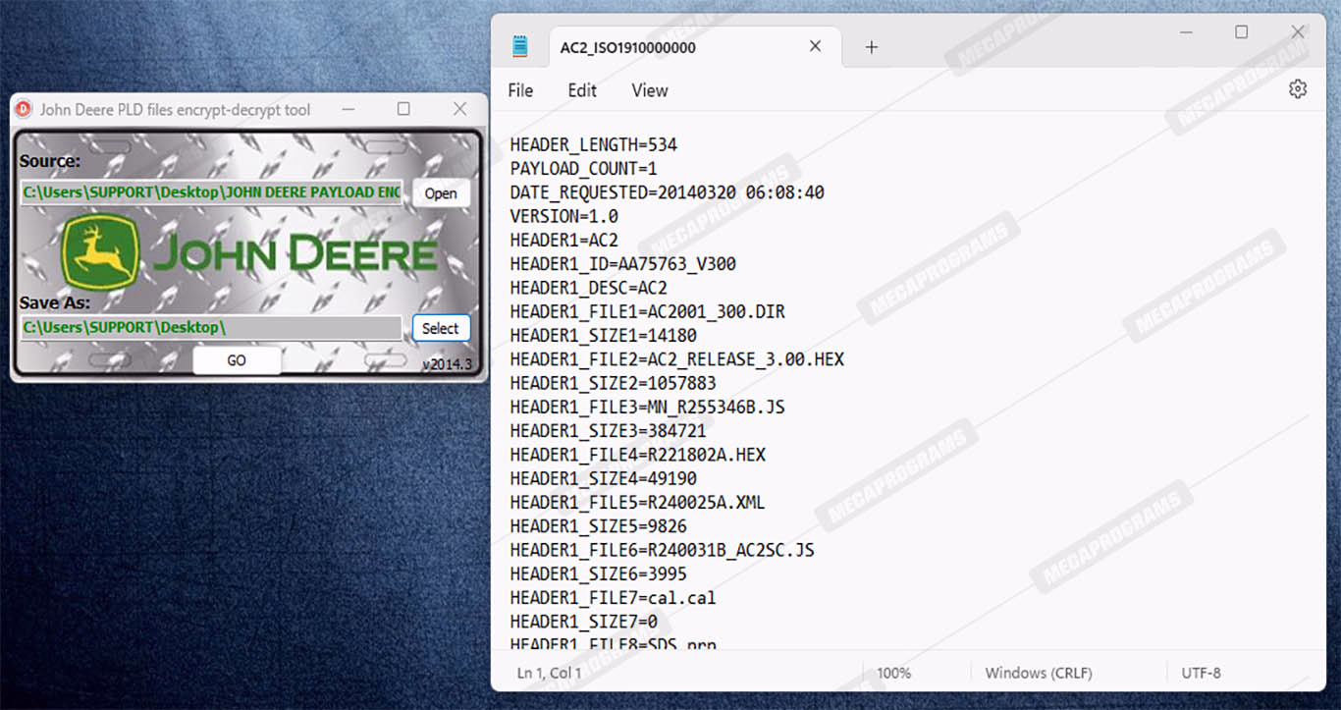This screenshot has height=710, width=1341.
Task: Open the File menu in Notepad
Action: click(x=520, y=90)
